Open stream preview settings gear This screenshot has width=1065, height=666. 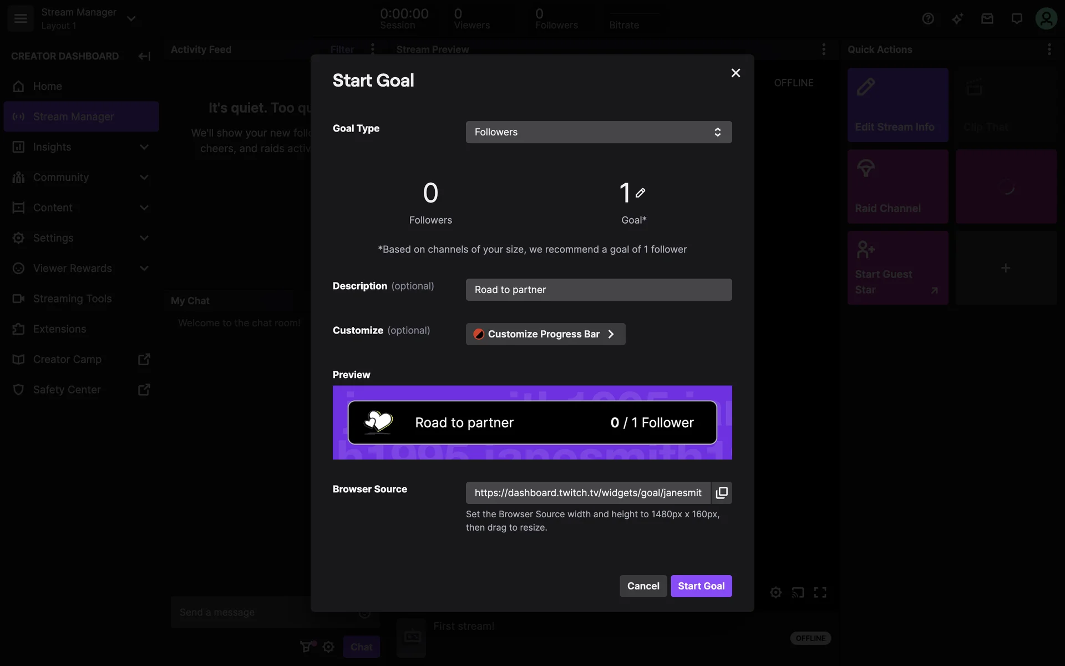tap(775, 592)
